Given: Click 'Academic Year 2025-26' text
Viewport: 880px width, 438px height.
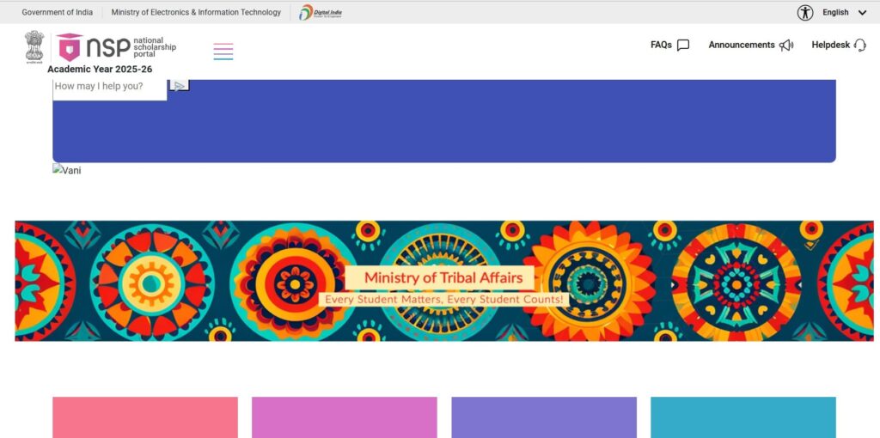Looking at the screenshot, I should click(100, 70).
